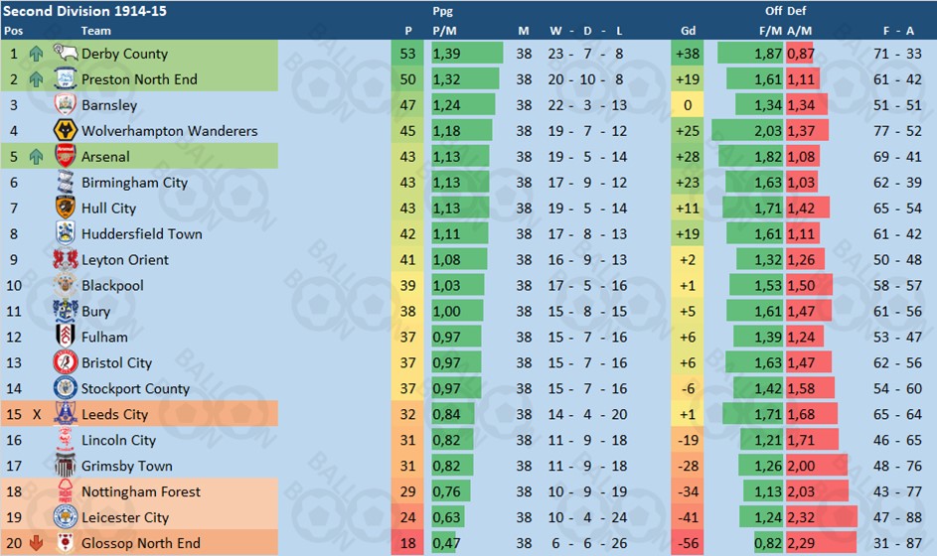Click the Gd column header
The image size is (937, 556).
pos(688,31)
